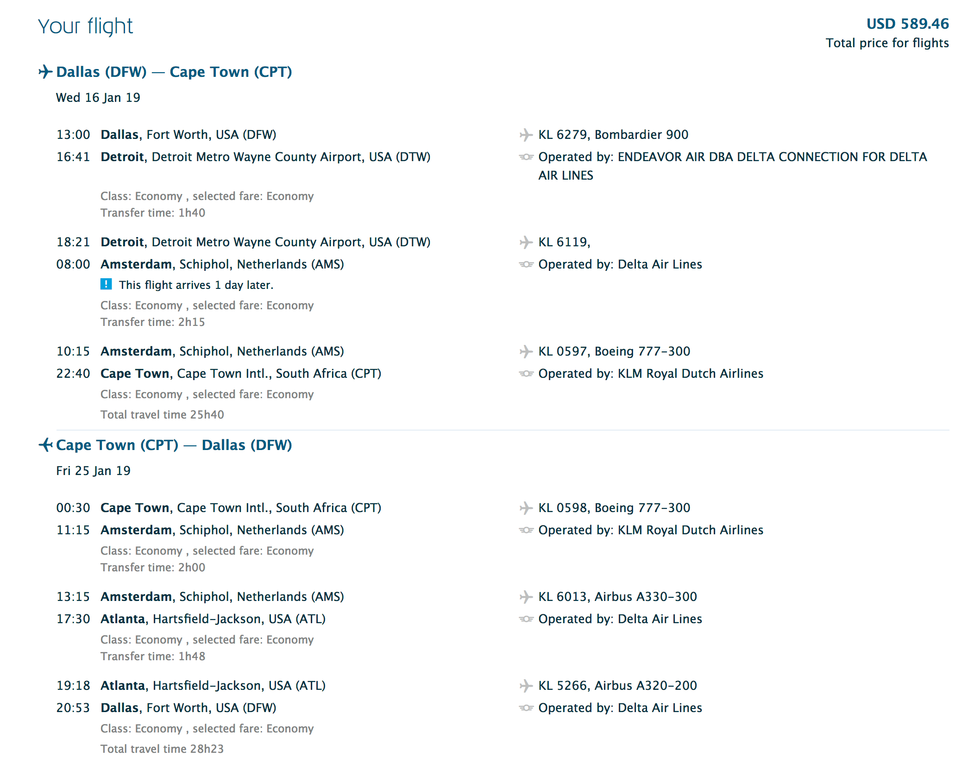Screen dimensions: 968x763
Task: Click the 'Total travel time 25h40' text
Action: [x=162, y=414]
